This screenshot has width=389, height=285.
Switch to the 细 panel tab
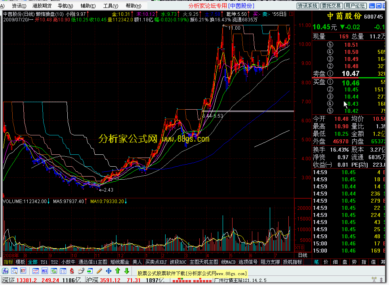(x=336, y=262)
